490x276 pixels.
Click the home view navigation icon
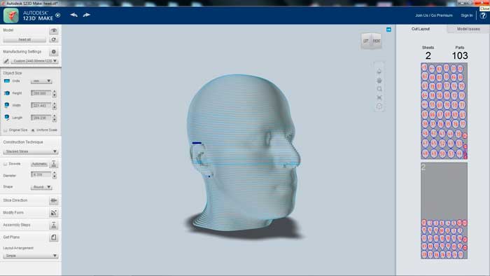coord(379,71)
